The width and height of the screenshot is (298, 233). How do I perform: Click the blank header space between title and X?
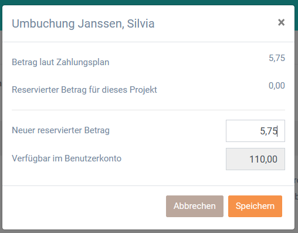point(215,23)
